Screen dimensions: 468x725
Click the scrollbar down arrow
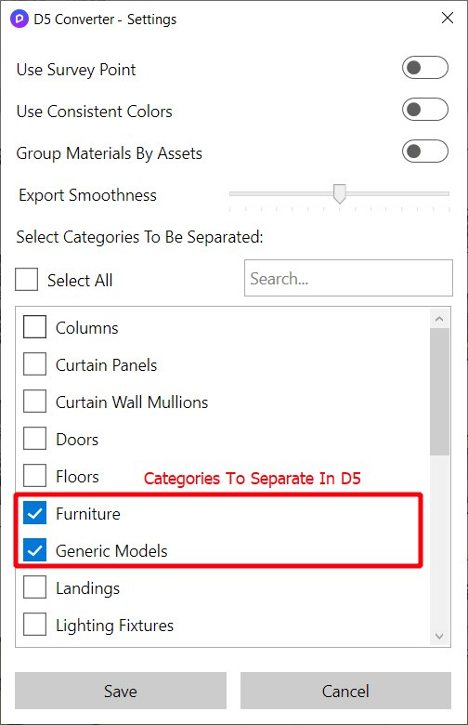(x=439, y=636)
